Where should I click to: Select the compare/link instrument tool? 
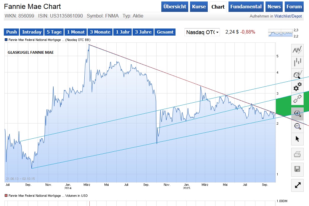point(297,99)
